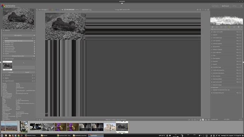Expand the crop module
The width and height of the screenshot is (244, 137).
(x=214, y=55)
